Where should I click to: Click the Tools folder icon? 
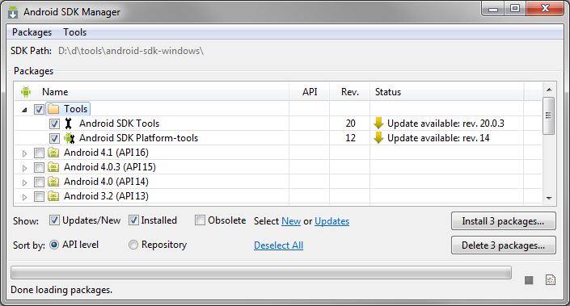[53, 109]
